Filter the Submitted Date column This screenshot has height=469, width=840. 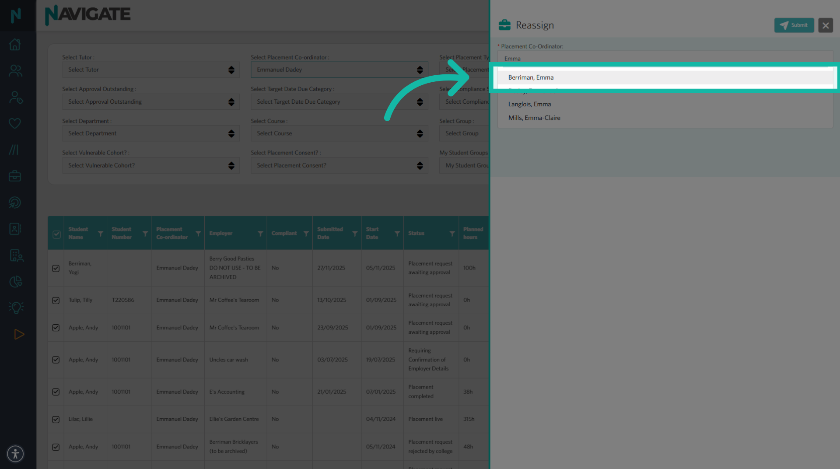(355, 234)
